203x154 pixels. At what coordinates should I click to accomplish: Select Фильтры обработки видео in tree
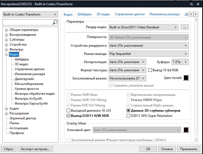click(x=35, y=94)
